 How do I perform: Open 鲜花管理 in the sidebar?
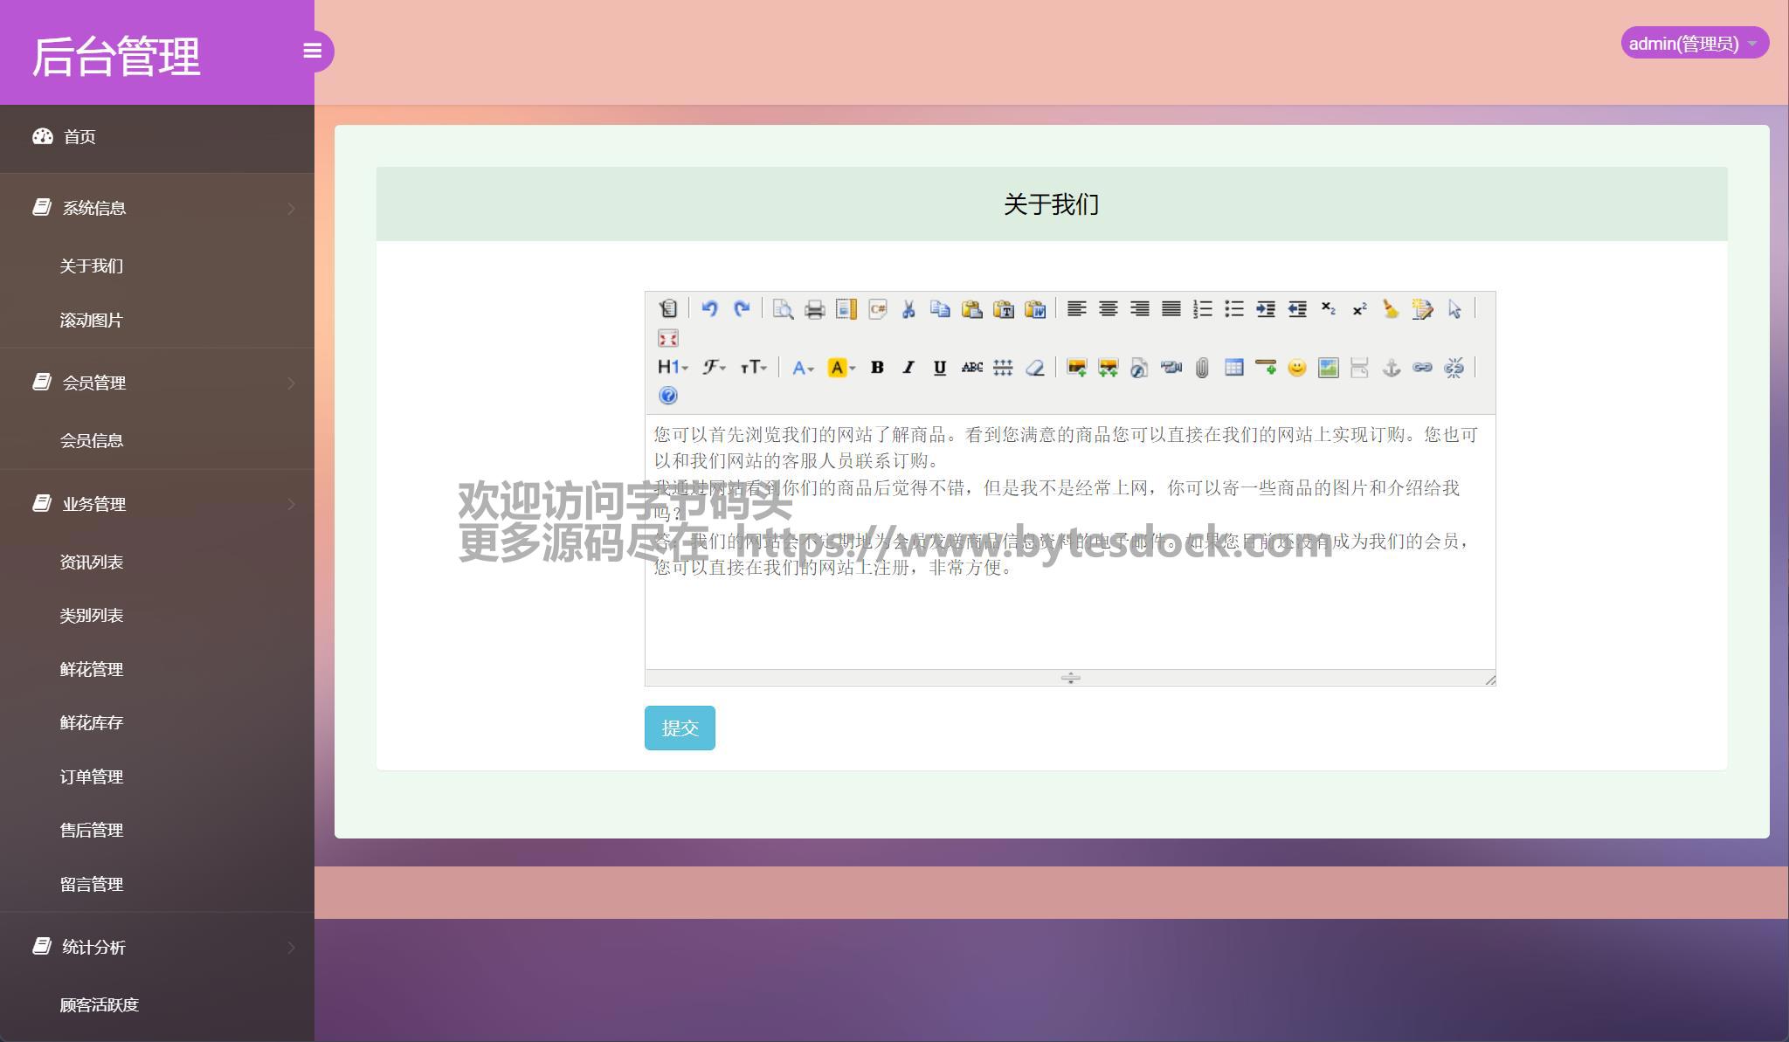(92, 670)
